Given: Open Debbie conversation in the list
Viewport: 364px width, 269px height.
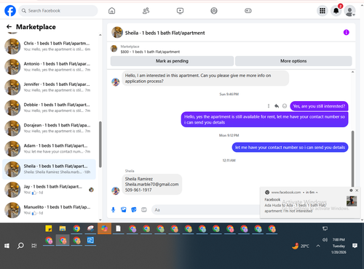Looking at the screenshot, I should pos(49,108).
